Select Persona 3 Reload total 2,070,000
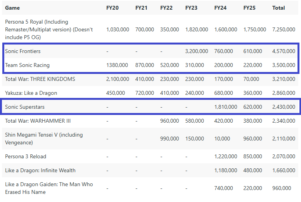This screenshot has height=202, width=301. click(284, 156)
